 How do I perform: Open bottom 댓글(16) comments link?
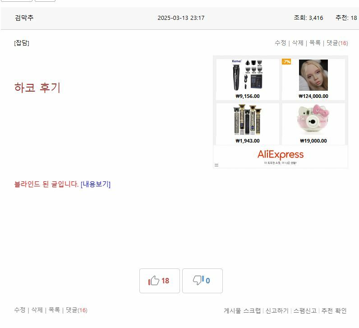(x=77, y=310)
